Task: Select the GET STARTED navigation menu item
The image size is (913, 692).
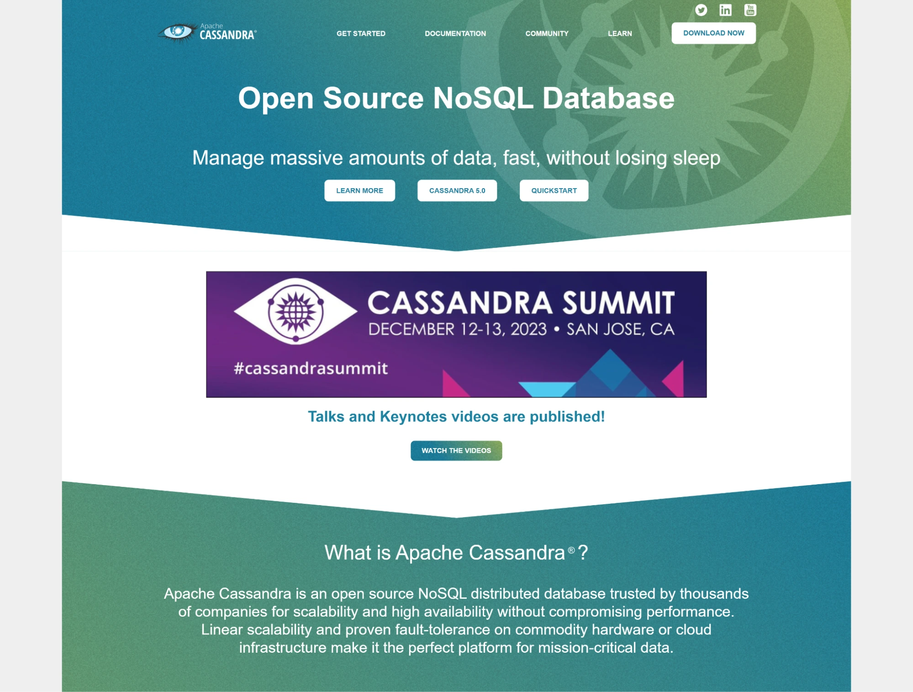Action: (360, 33)
